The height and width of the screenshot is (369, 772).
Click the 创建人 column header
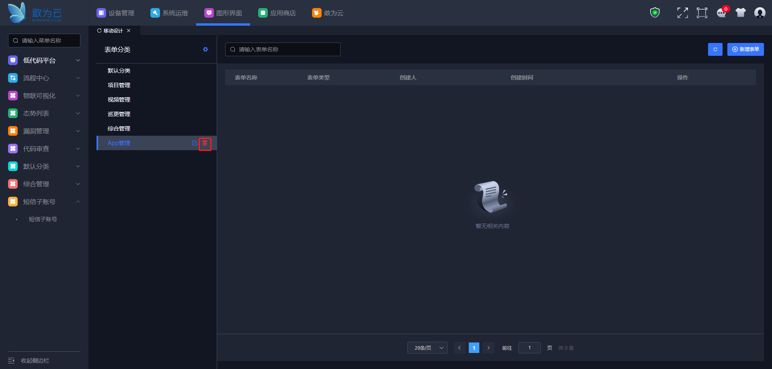pyautogui.click(x=408, y=77)
